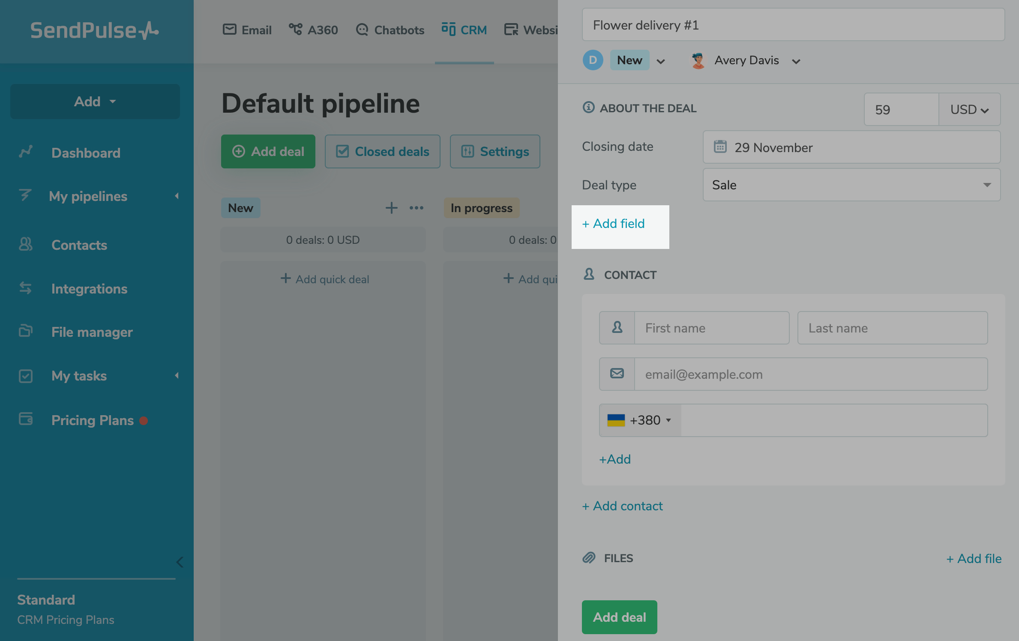Click the Pricing Plans wallet icon
1019x641 pixels.
[x=25, y=419]
